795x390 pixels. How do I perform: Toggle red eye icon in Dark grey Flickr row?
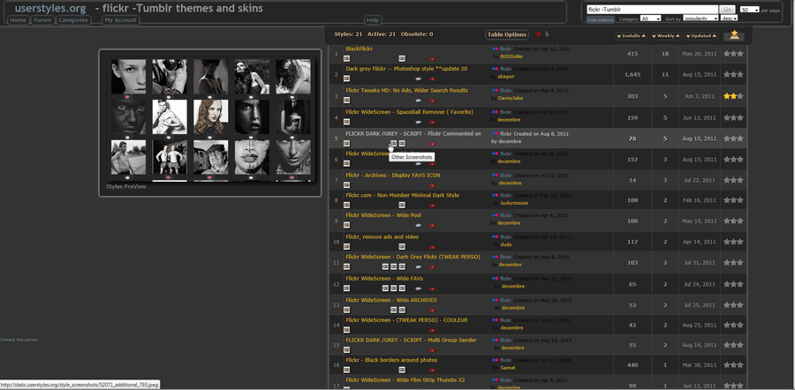[x=433, y=79]
